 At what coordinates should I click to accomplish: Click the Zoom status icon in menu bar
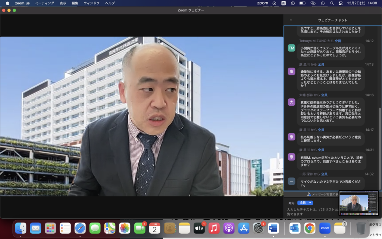tap(263, 3)
